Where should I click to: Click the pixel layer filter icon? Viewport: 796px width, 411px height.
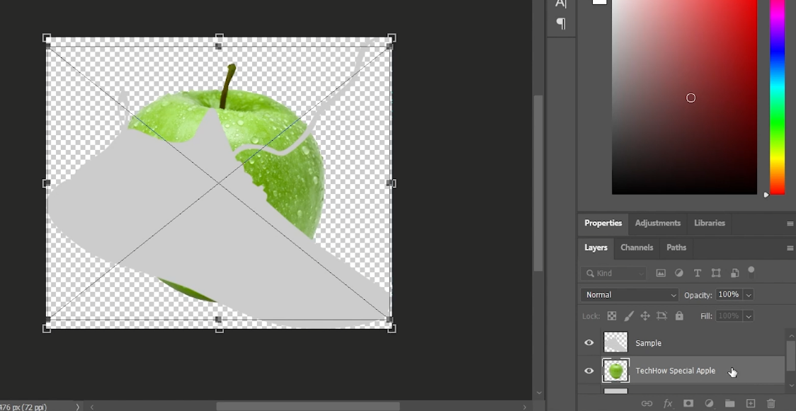(661, 273)
